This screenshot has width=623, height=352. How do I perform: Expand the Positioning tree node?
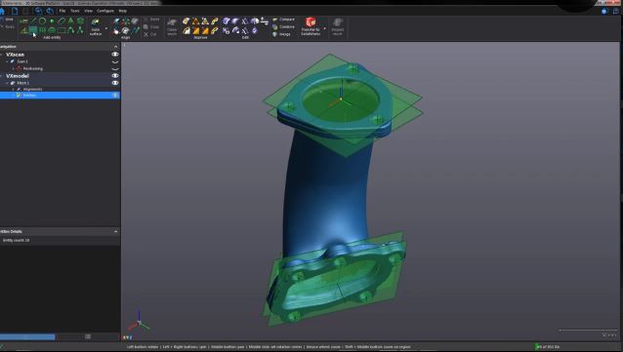point(13,68)
